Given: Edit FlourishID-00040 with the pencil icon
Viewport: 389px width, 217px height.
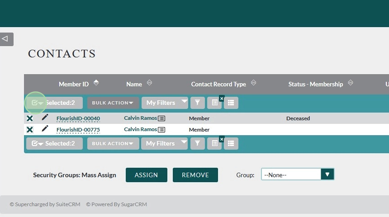Looking at the screenshot, I should [x=45, y=118].
